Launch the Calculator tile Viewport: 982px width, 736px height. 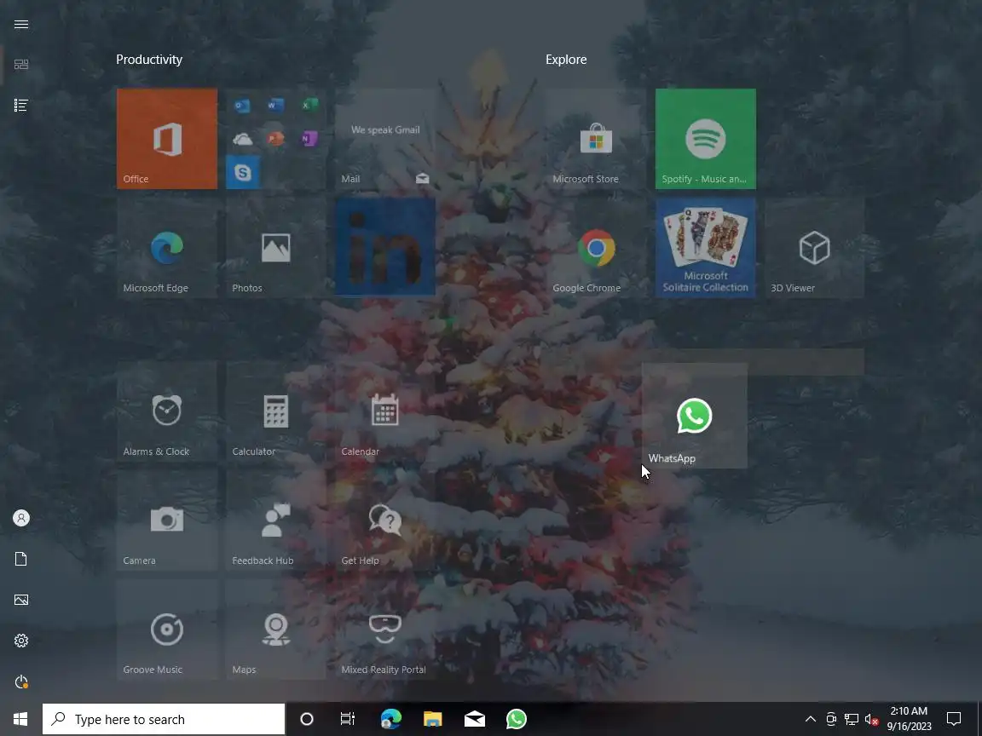[276, 411]
